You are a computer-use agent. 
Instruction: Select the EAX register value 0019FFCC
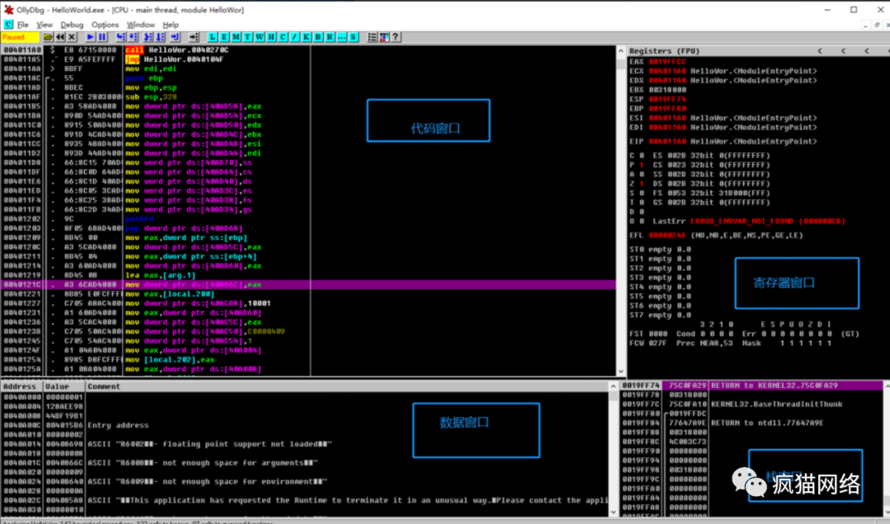pos(667,61)
